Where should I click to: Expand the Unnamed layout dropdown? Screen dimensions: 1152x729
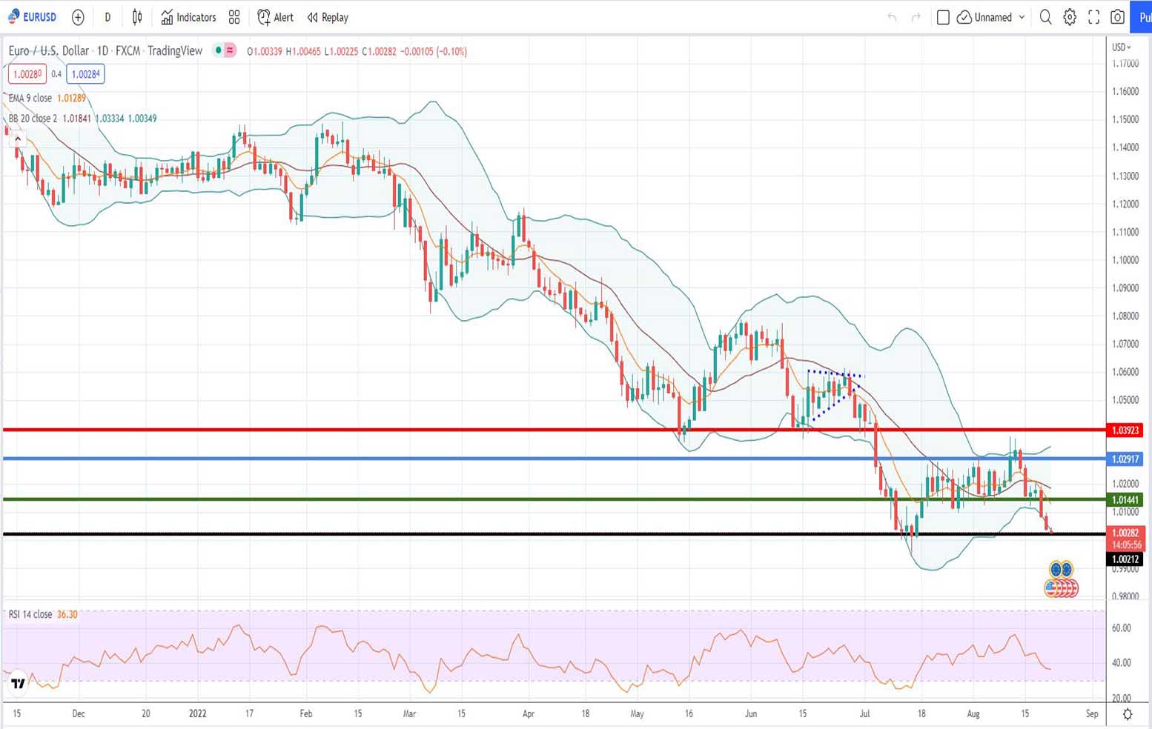point(992,17)
